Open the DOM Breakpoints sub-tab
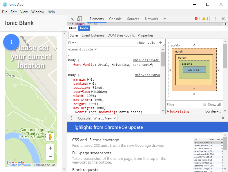This screenshot has height=172, width=228. tap(121, 35)
